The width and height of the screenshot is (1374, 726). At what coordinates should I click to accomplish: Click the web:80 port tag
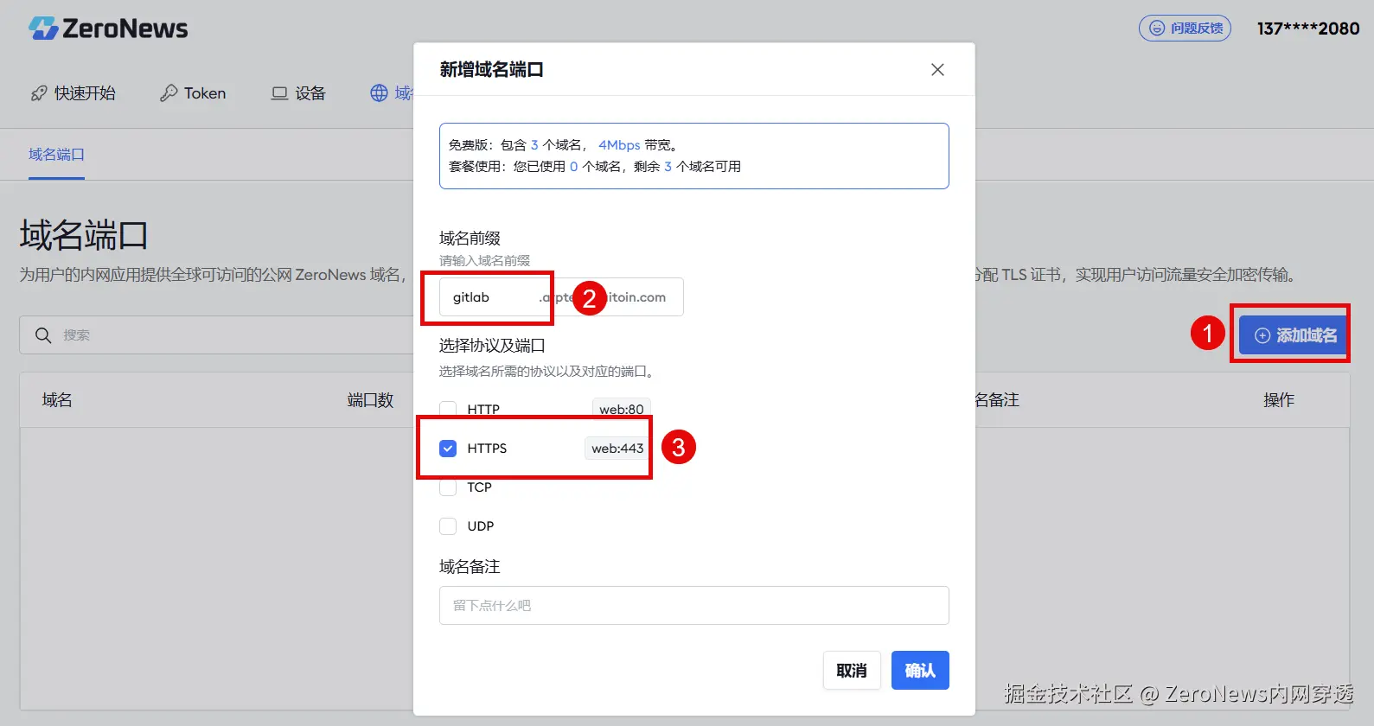point(622,409)
